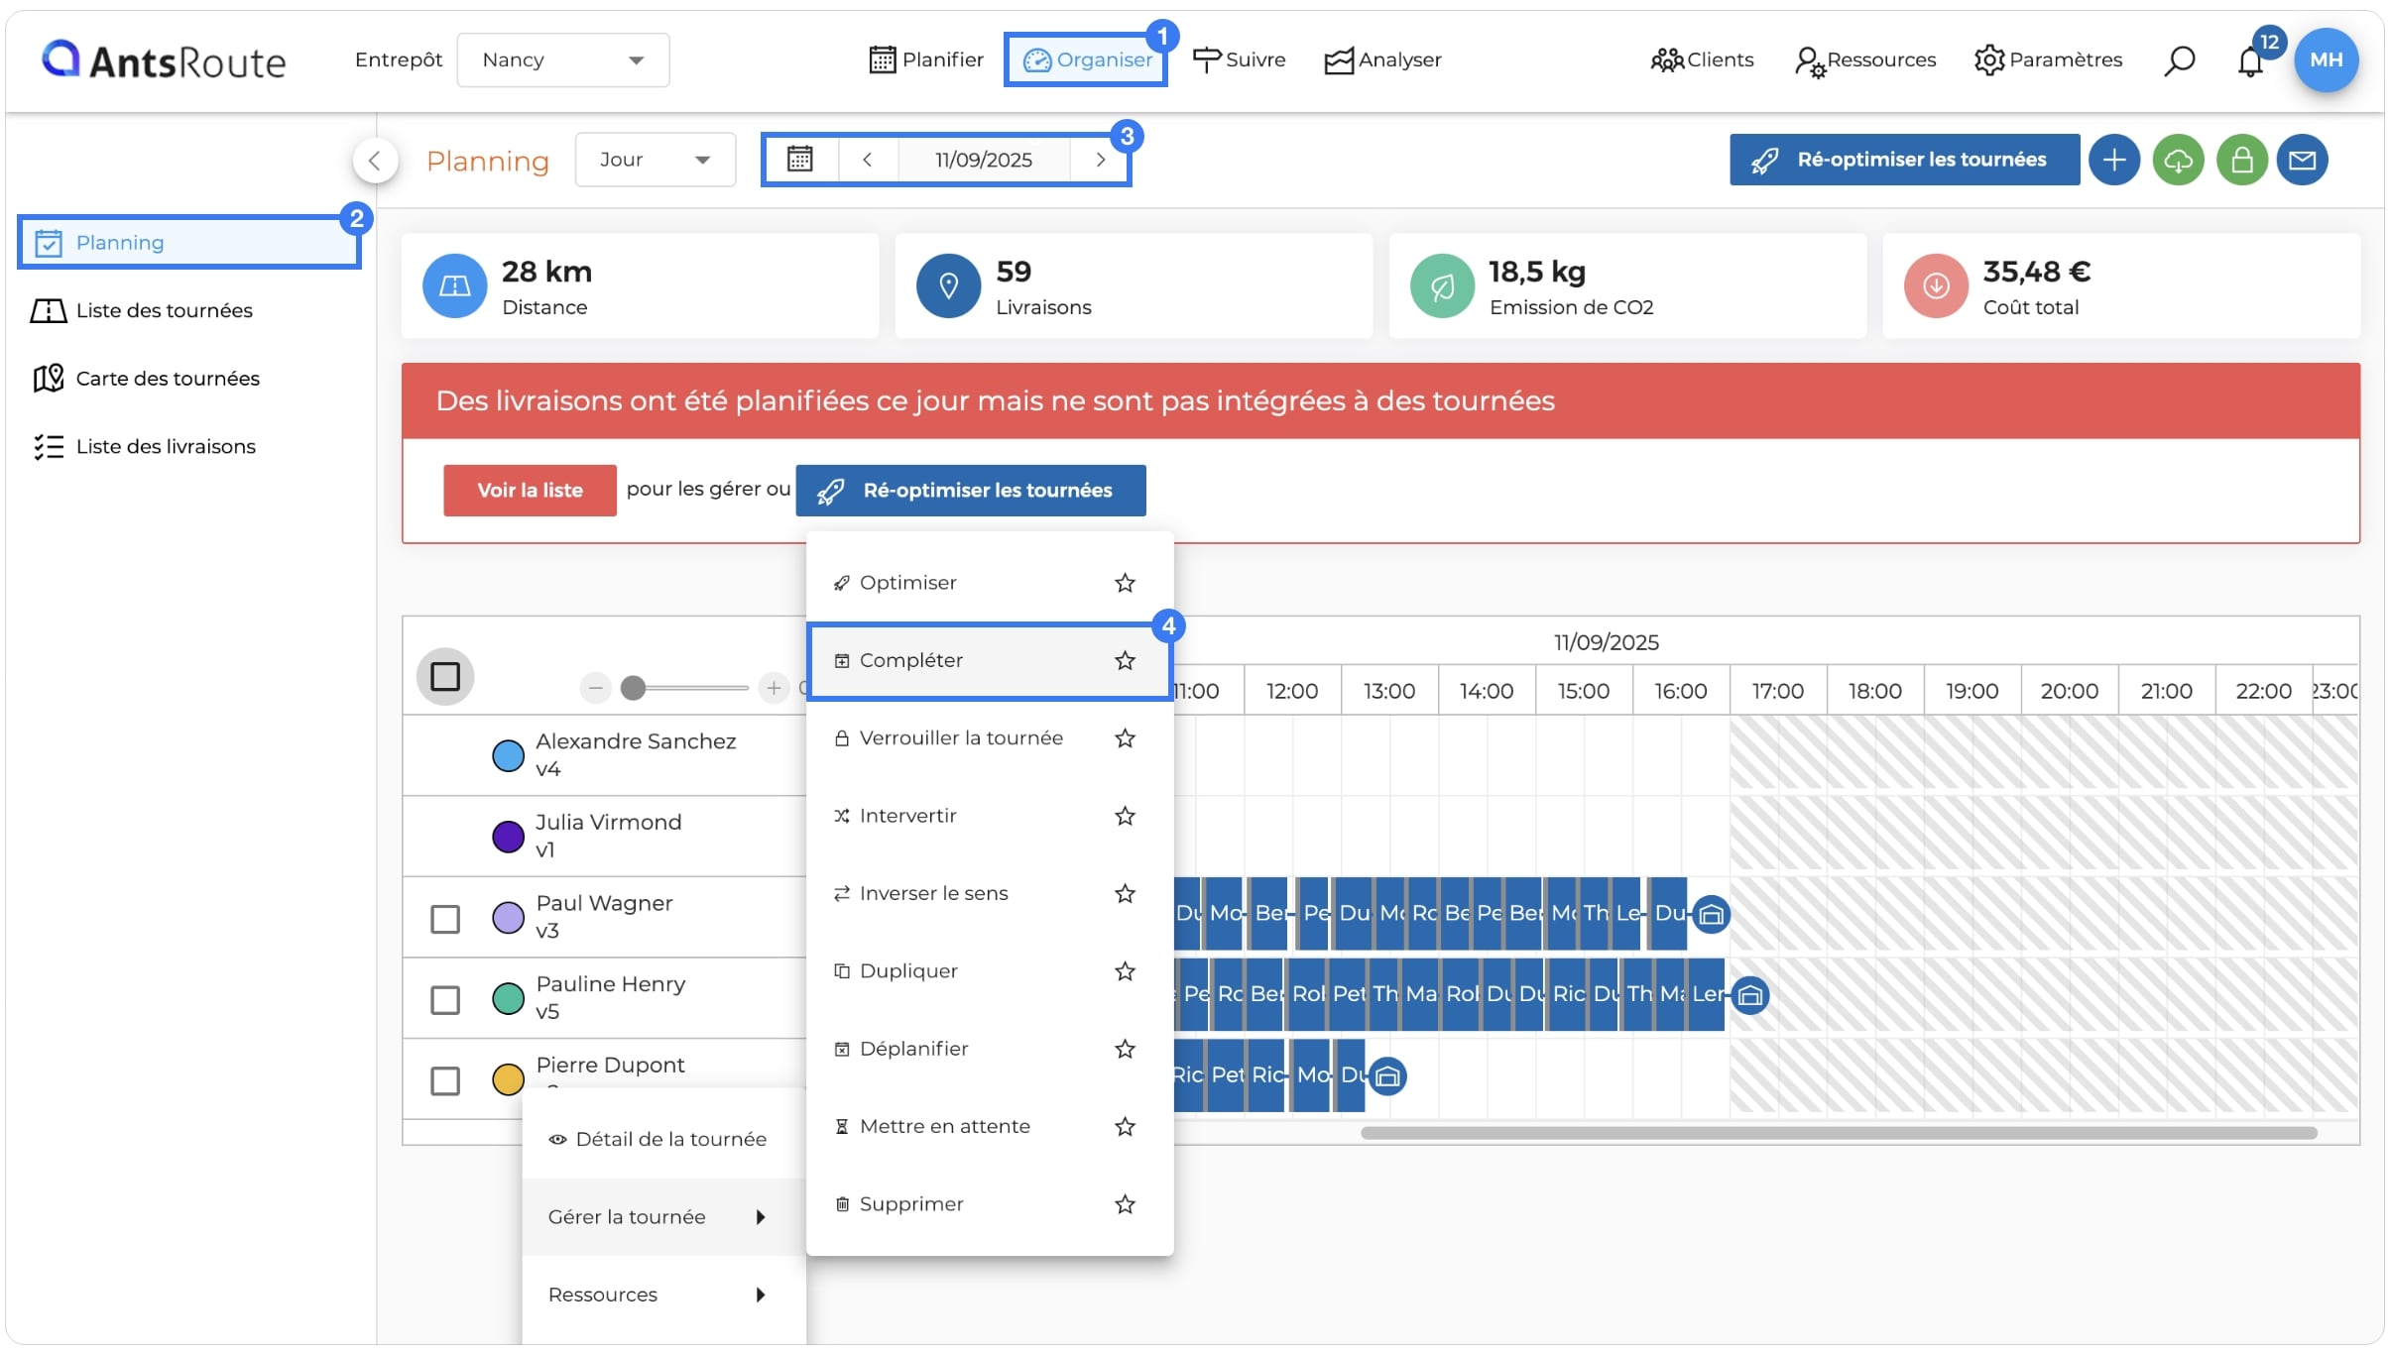Screen dimensions: 2390x1354
Task: Collapse the left sidebar with the arrow
Action: [x=375, y=161]
